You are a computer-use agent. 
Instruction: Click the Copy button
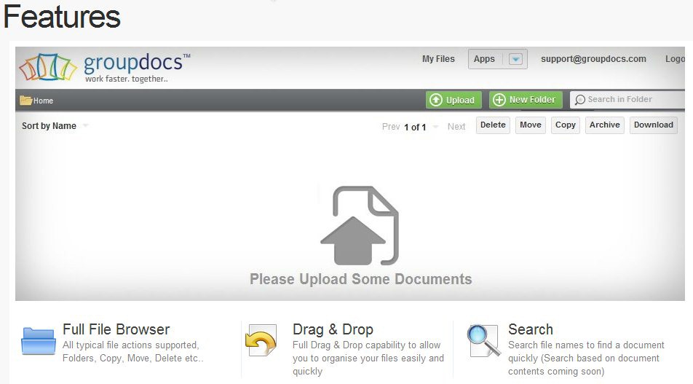[x=566, y=125]
